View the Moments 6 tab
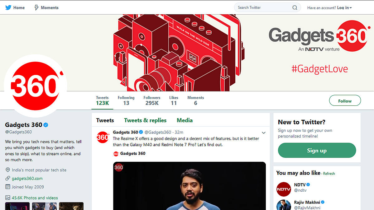 point(195,100)
